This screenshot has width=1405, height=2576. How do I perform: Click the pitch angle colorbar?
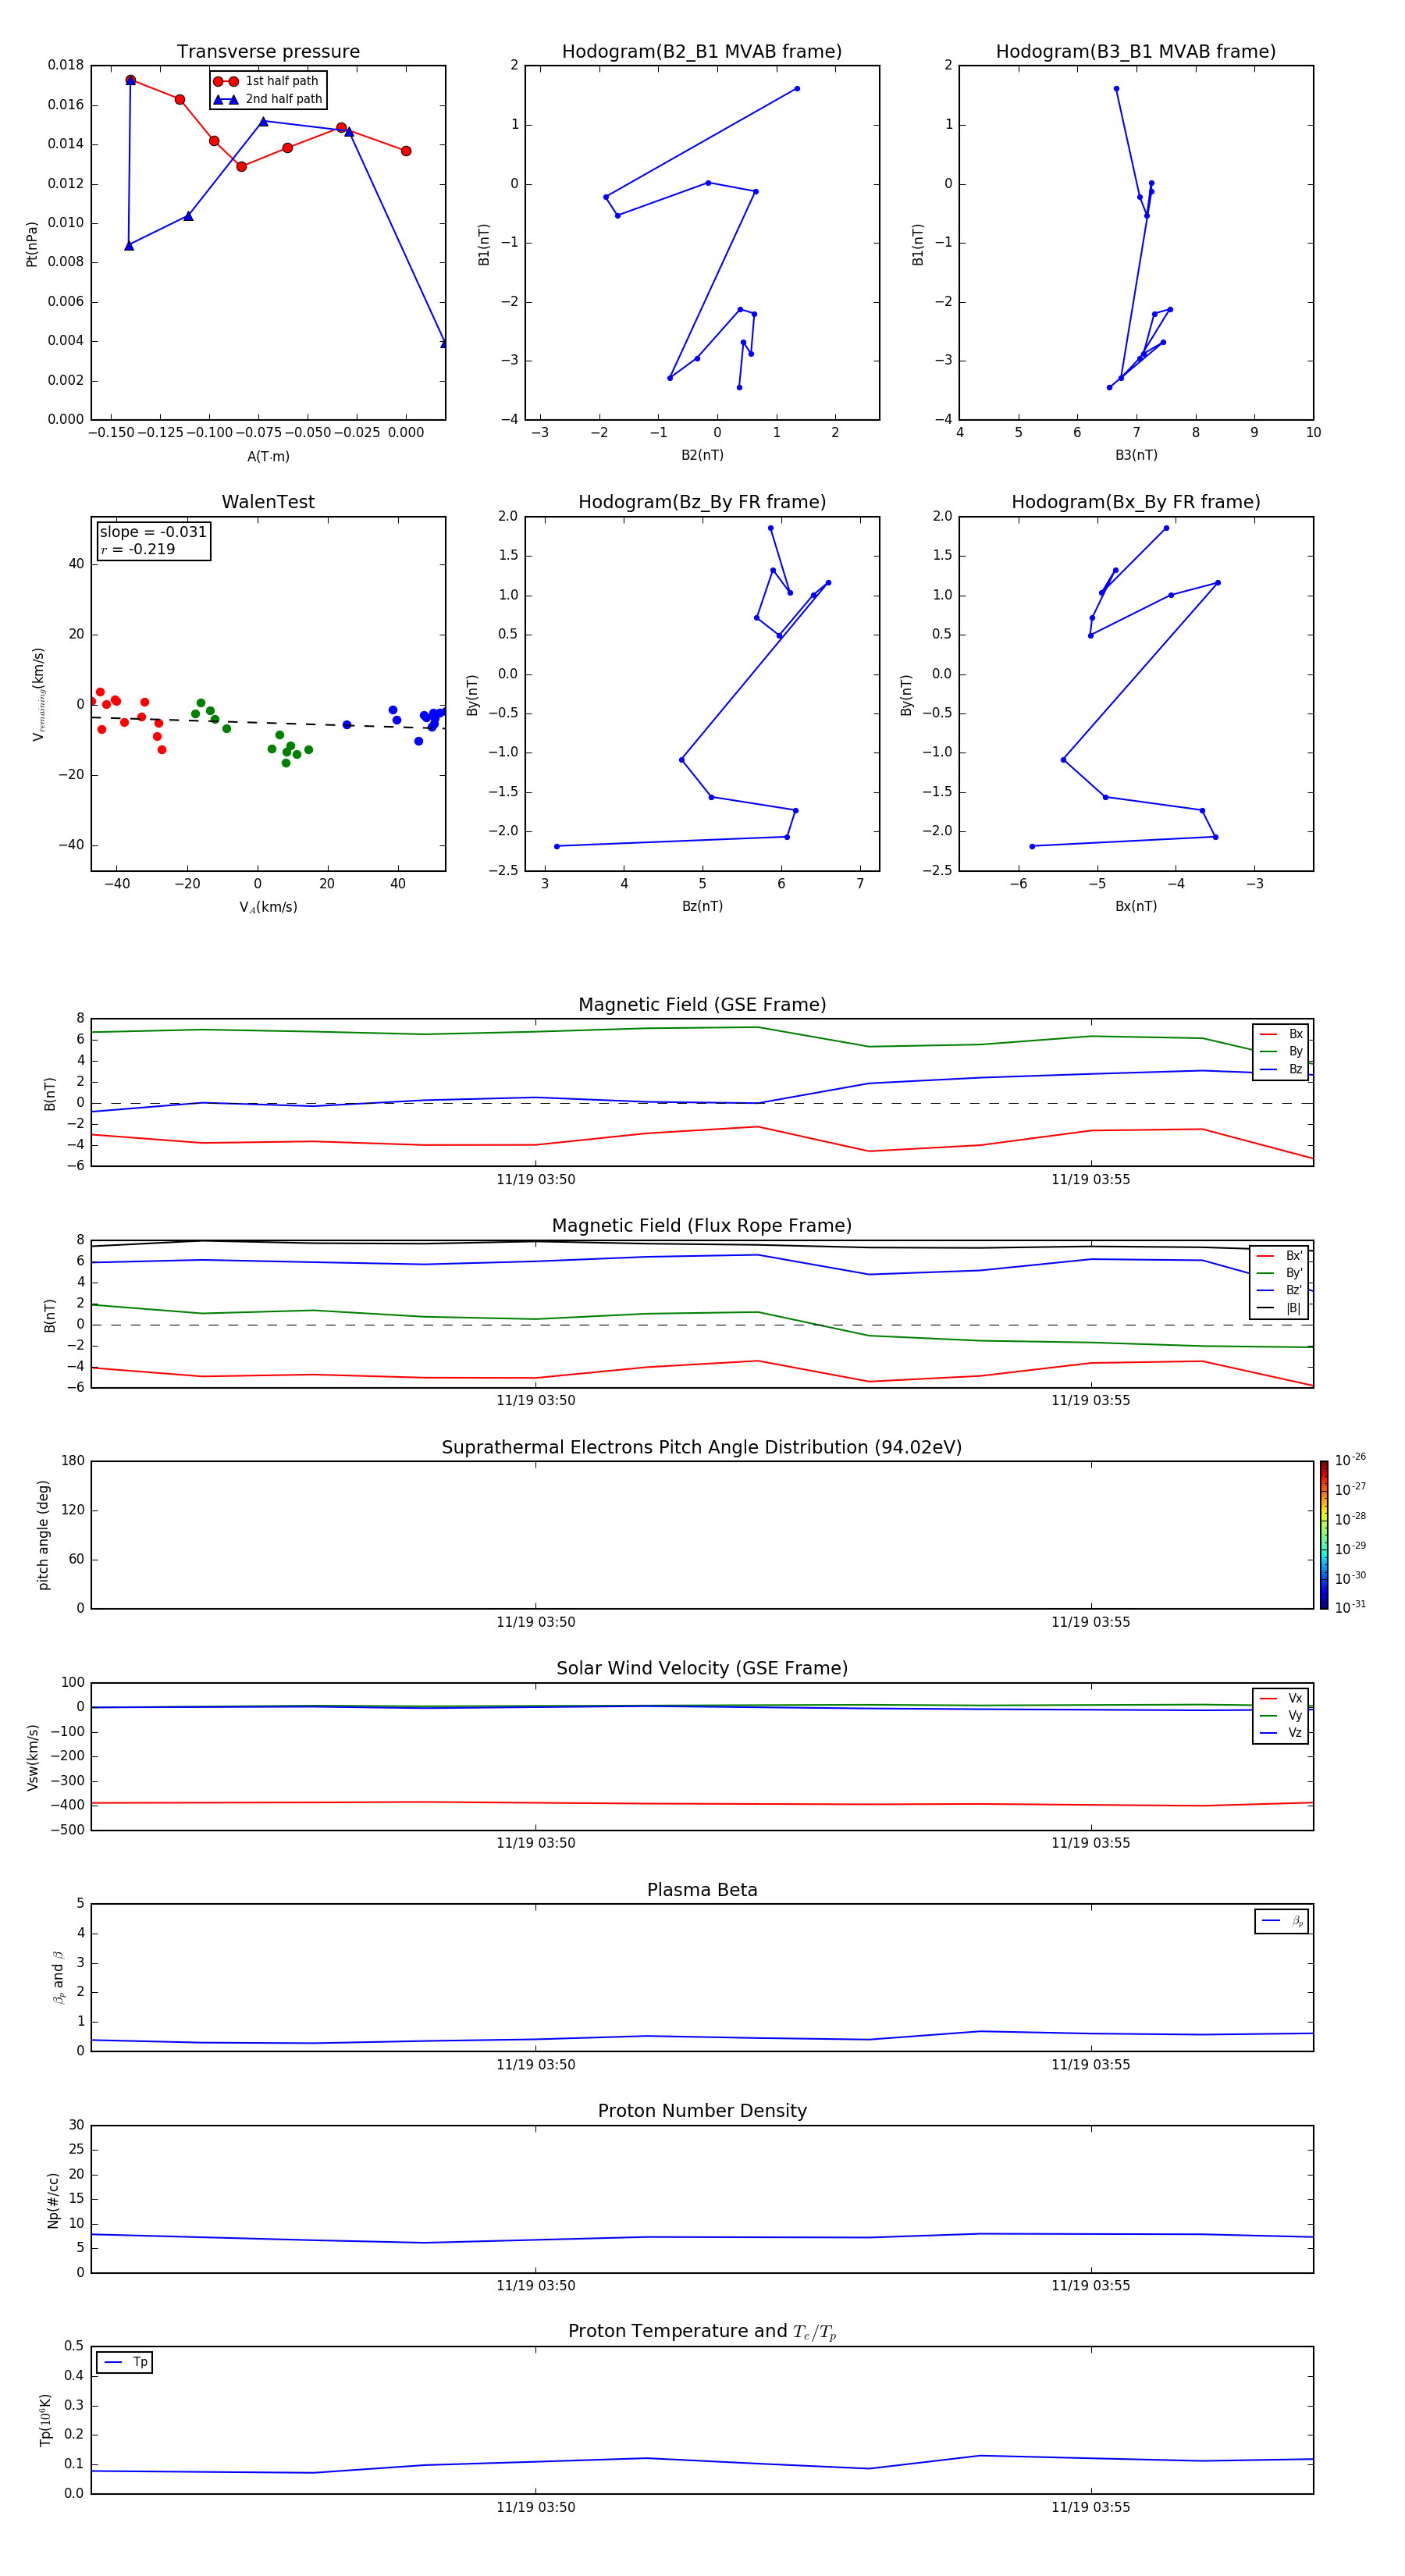pyautogui.click(x=1324, y=1535)
